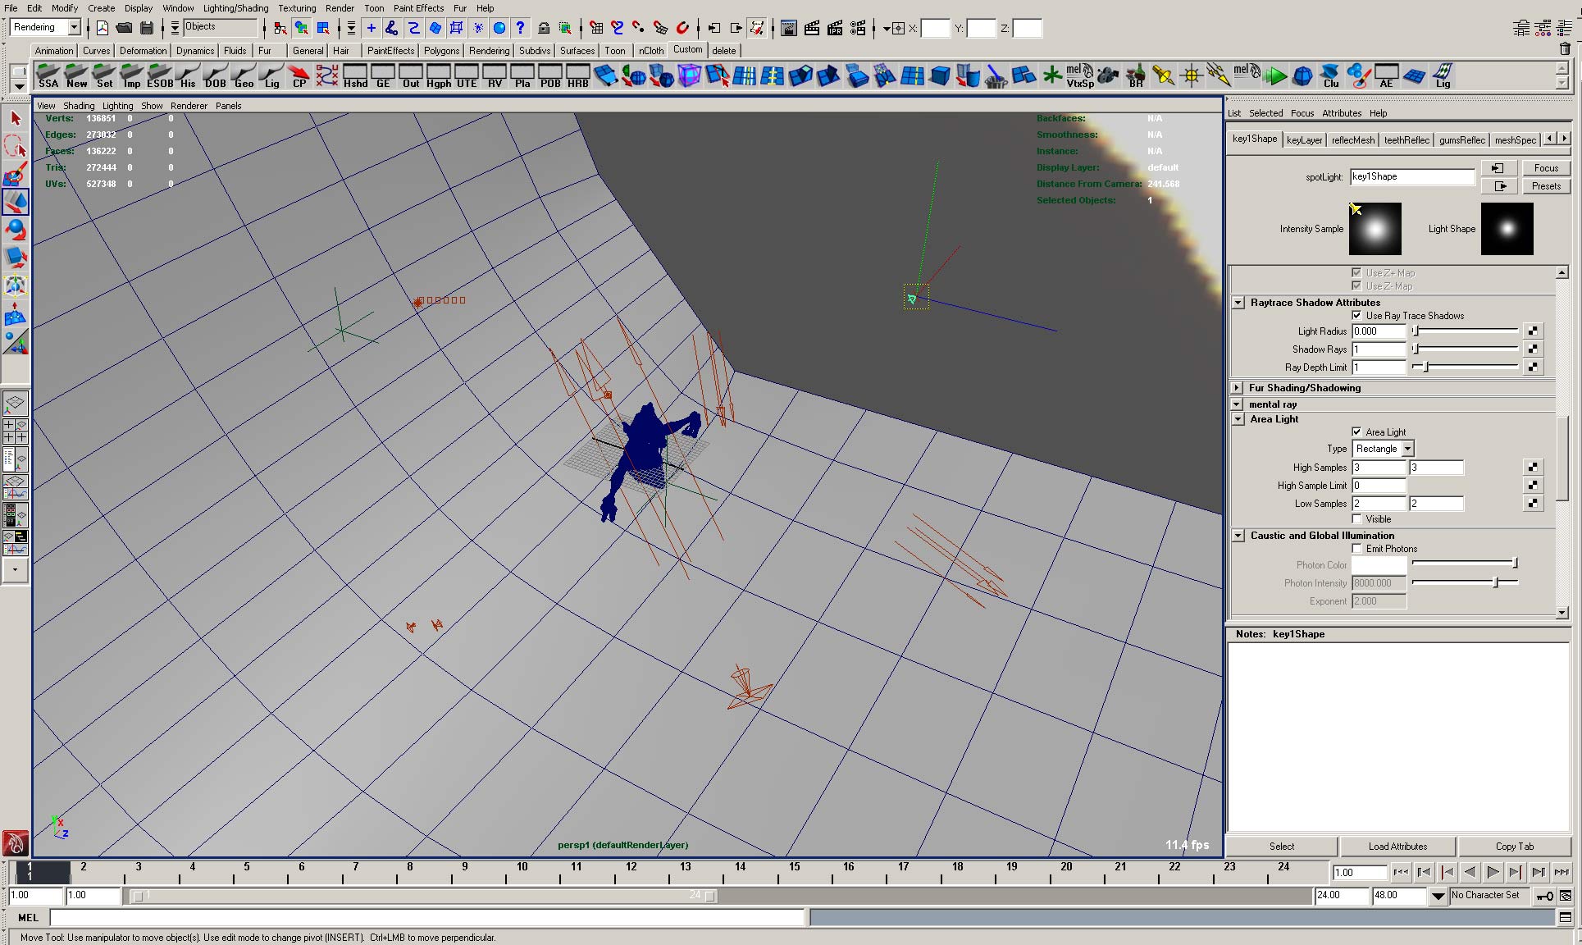Switch to the nCloth shelf tab
The height and width of the screenshot is (945, 1582).
click(x=651, y=51)
